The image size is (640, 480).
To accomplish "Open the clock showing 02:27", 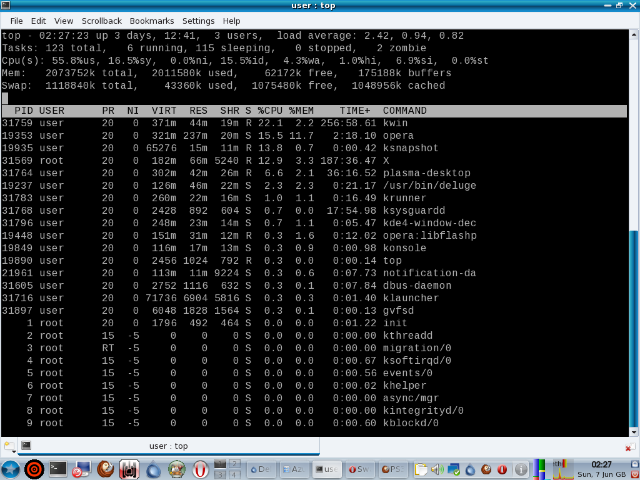I will [x=602, y=469].
